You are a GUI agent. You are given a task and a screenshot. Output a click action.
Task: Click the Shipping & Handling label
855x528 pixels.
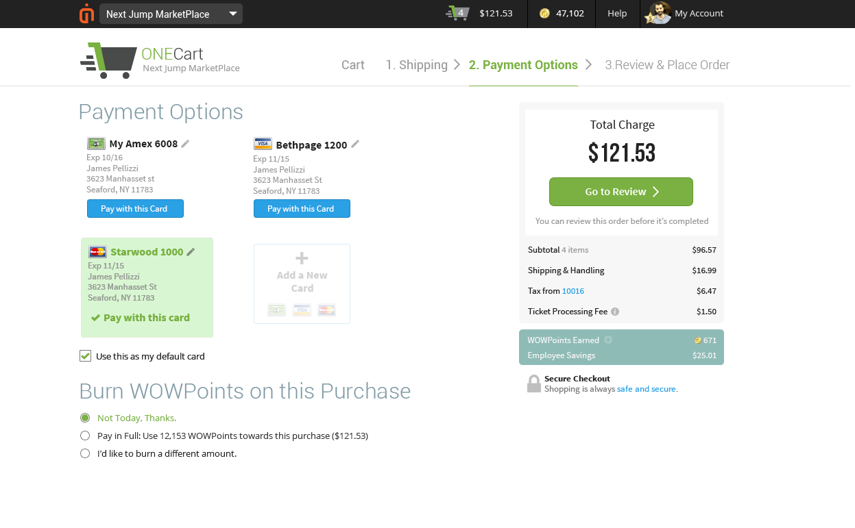[x=566, y=271]
